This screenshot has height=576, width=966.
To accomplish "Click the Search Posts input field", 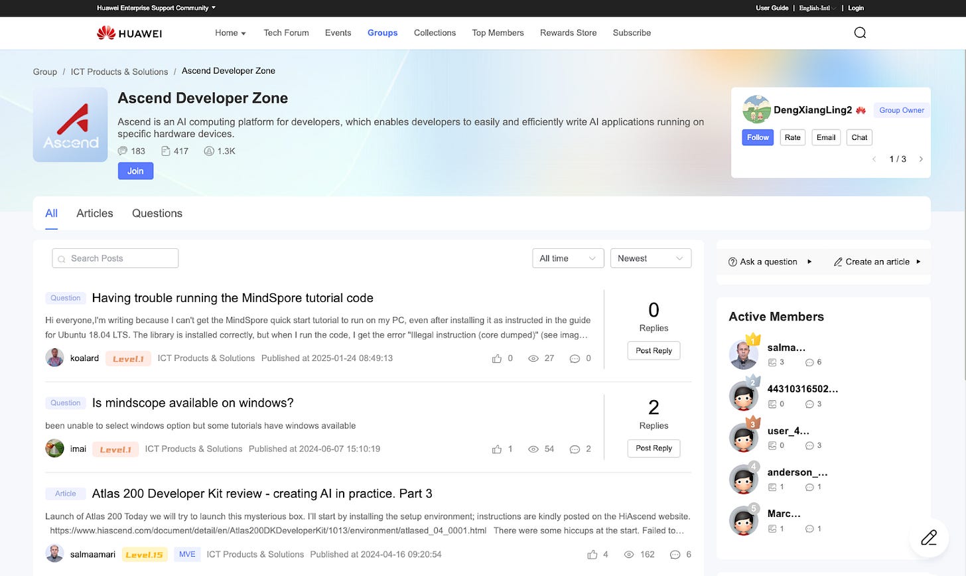I will click(115, 258).
